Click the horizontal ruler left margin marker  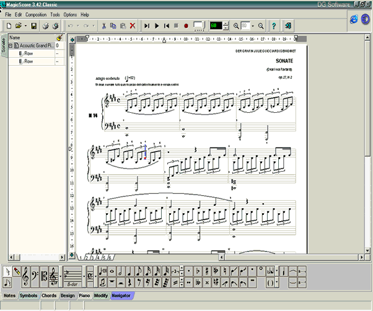87,37
